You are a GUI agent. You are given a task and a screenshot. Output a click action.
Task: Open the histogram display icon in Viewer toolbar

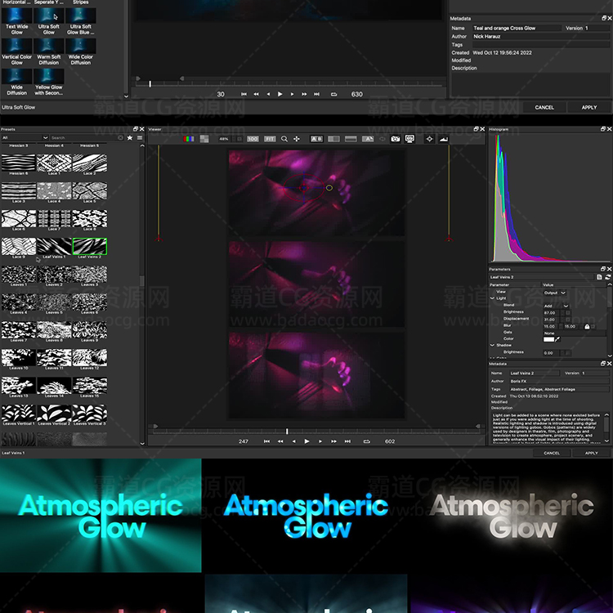pos(444,139)
